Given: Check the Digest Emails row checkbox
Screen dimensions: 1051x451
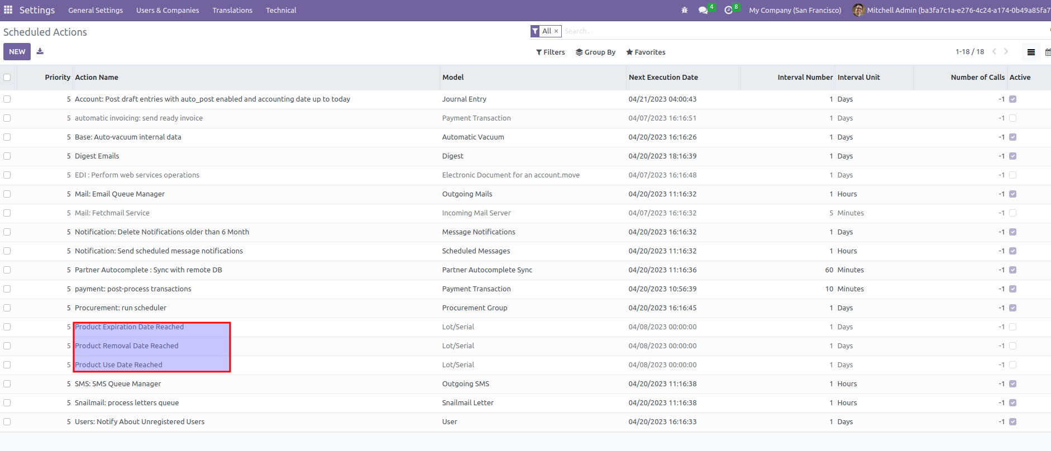Looking at the screenshot, I should [x=7, y=156].
